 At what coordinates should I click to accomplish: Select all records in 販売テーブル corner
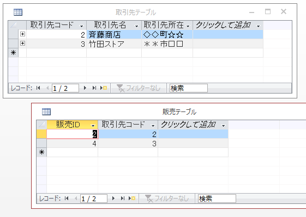point(41,125)
